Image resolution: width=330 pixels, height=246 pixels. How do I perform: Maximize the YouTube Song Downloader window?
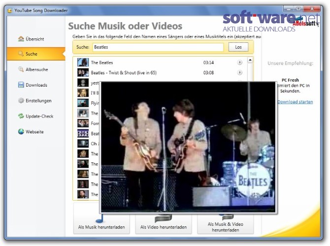pyautogui.click(x=298, y=9)
